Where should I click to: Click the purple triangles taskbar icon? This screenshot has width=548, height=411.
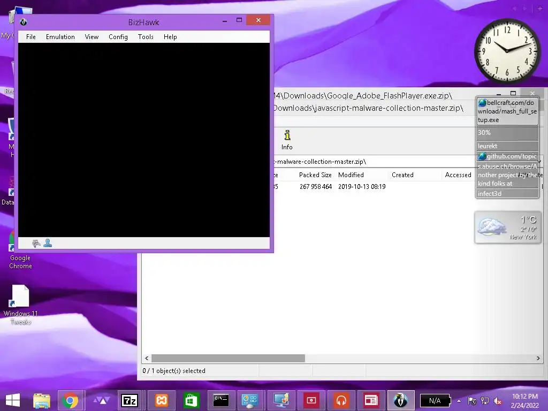pos(102,400)
